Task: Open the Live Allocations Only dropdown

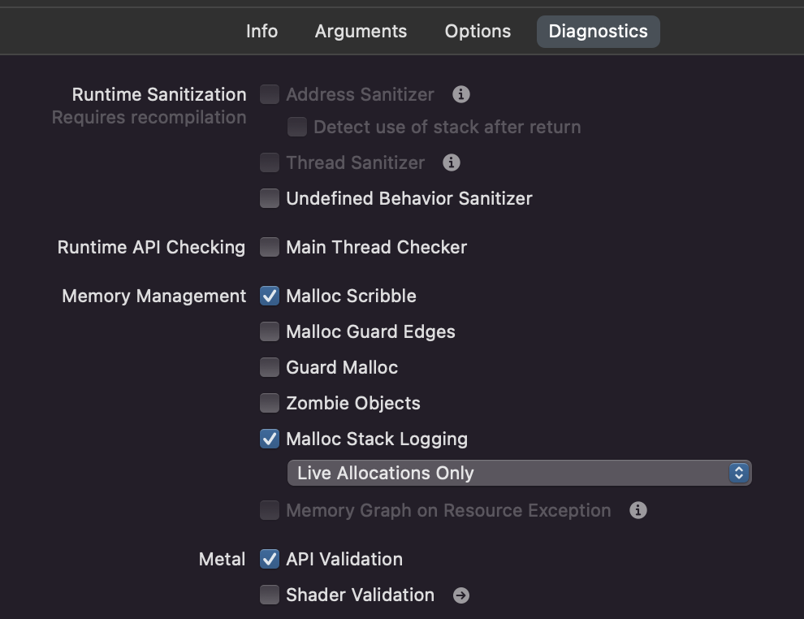Action: pyautogui.click(x=520, y=473)
